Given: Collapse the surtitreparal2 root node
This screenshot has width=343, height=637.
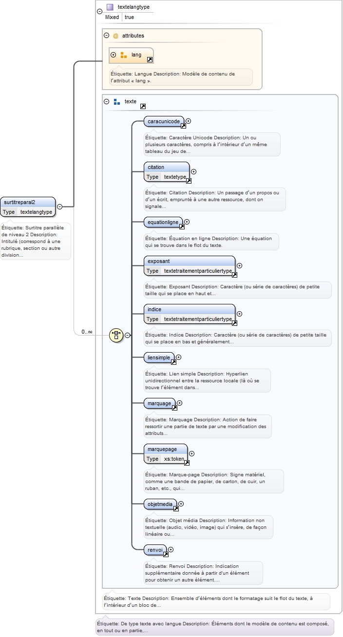Looking at the screenshot, I should point(59,206).
